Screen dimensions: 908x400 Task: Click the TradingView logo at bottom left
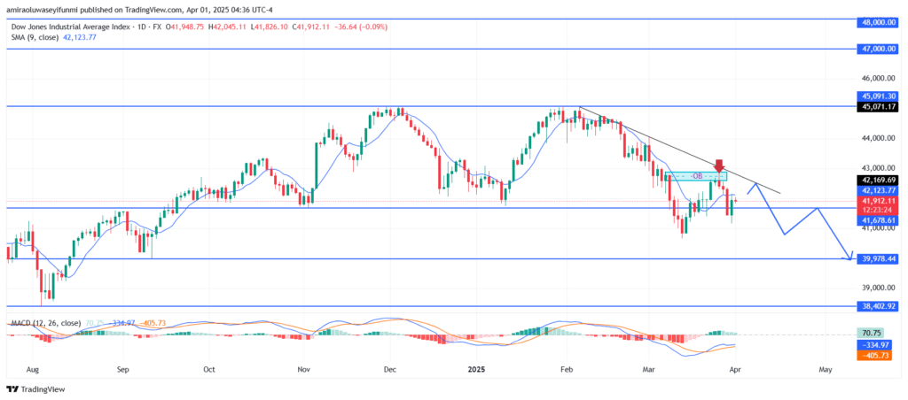(35, 389)
